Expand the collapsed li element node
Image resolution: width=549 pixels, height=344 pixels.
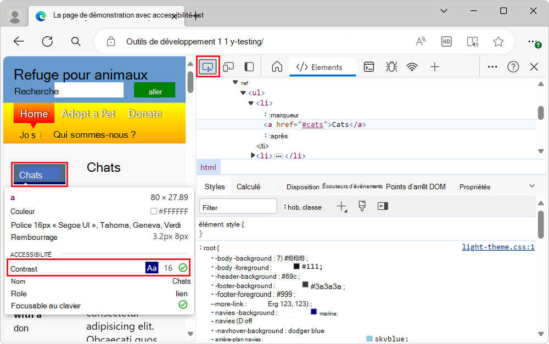tap(253, 155)
